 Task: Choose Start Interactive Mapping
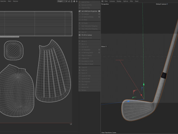pos(89,26)
